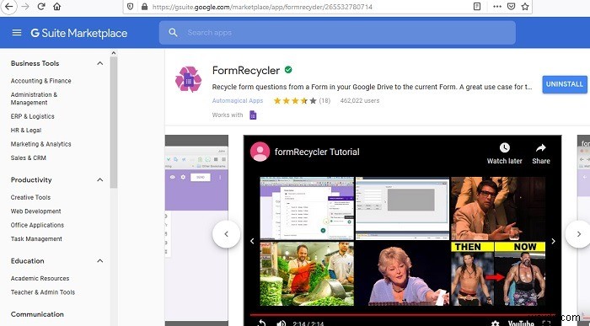Image resolution: width=590 pixels, height=326 pixels.
Task: Click the video Share arrow icon
Action: click(x=541, y=147)
